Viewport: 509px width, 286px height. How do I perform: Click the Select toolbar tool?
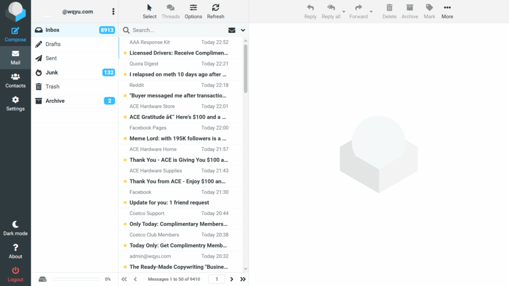(149, 11)
